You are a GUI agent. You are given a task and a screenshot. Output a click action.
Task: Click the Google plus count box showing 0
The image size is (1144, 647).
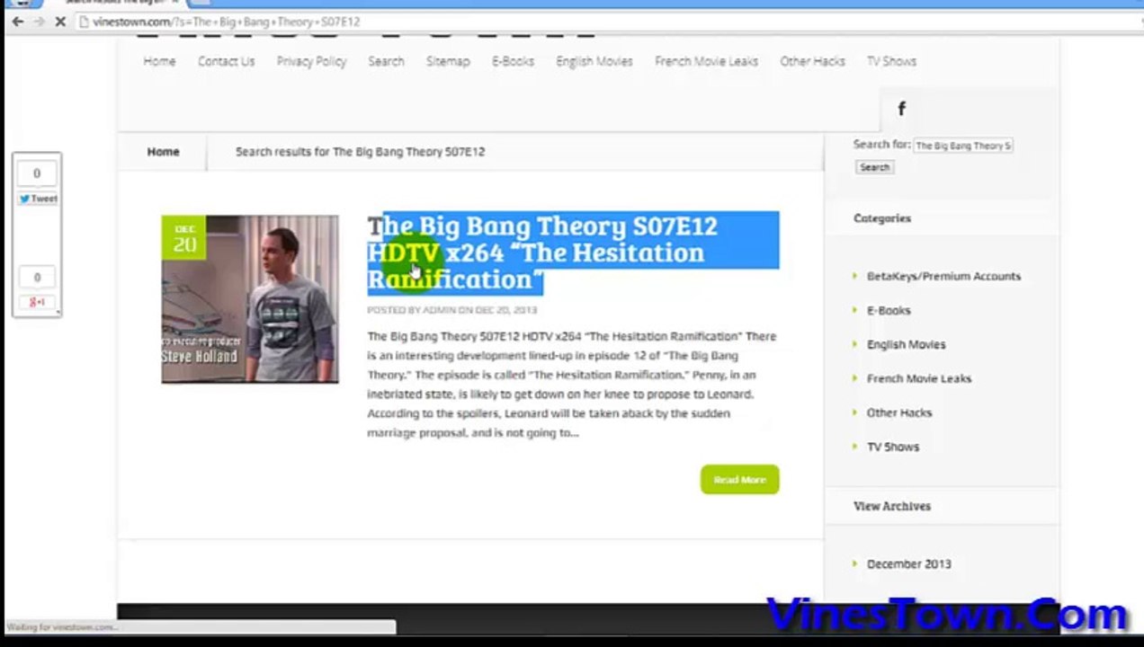point(37,277)
